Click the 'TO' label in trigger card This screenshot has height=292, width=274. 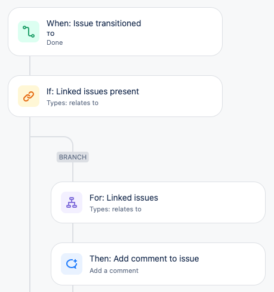pos(51,34)
